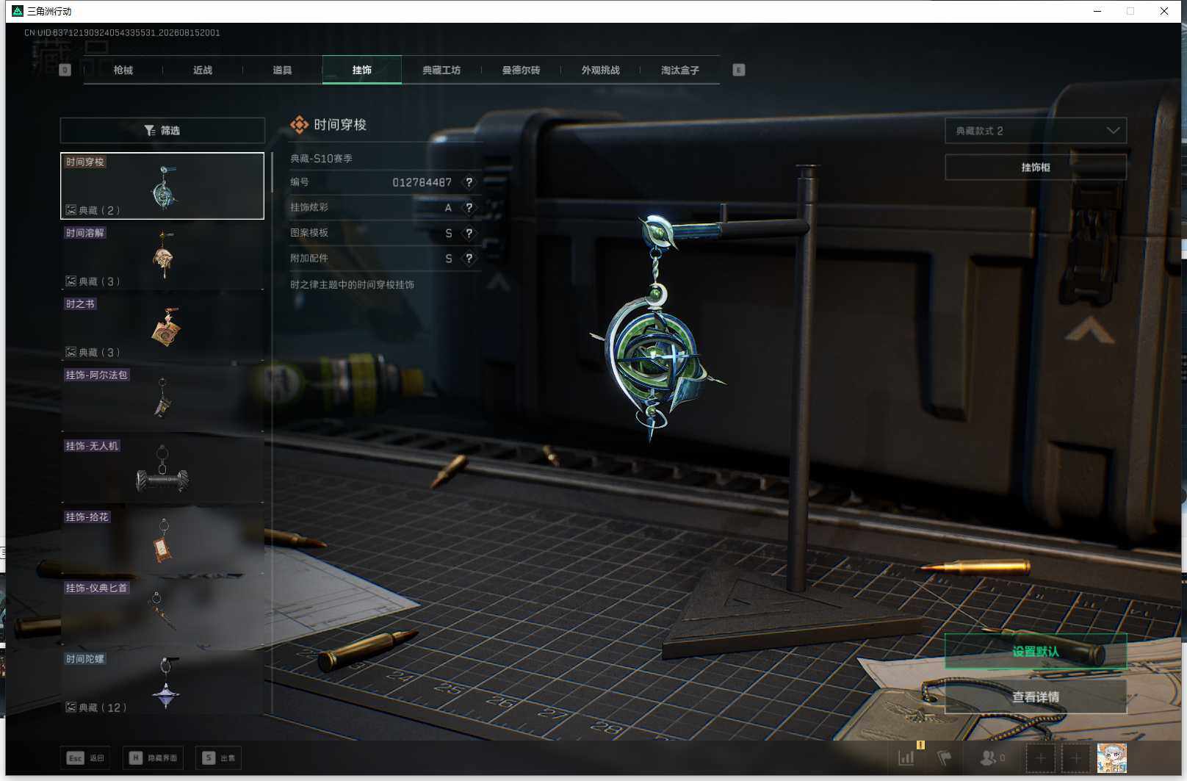Open the 曼德尔砖 tab
Viewport: 1187px width, 781px height.
pyautogui.click(x=521, y=70)
